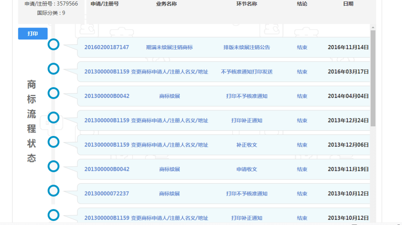Select timeline circle for 2013年11月19日 entry

[54, 166]
